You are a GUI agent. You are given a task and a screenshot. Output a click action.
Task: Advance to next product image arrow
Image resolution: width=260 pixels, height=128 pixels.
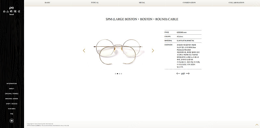tap(153, 51)
